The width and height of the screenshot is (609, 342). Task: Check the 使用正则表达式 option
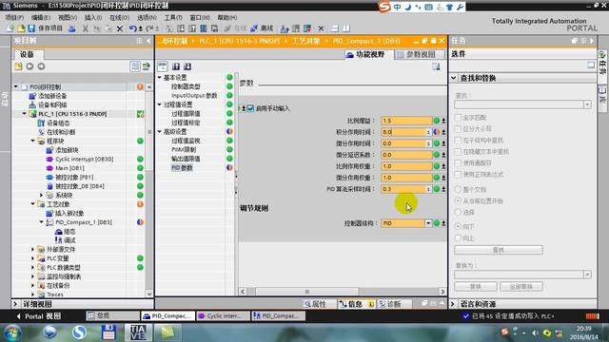click(458, 175)
